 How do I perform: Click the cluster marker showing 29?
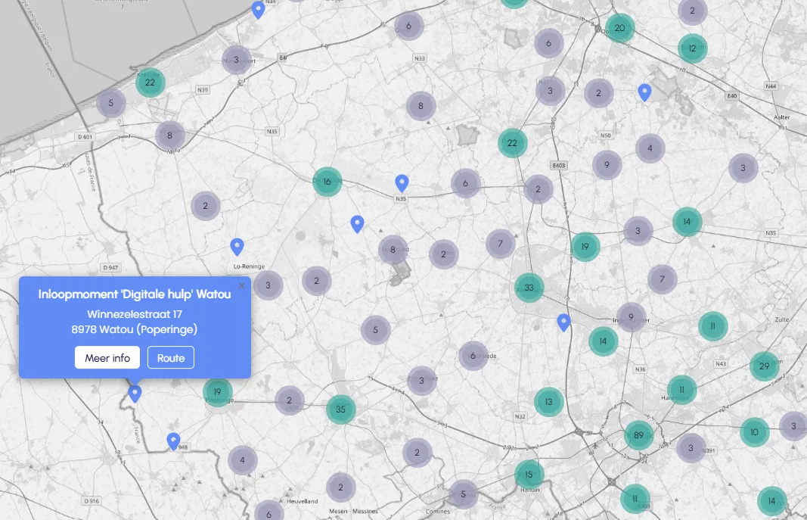(764, 366)
